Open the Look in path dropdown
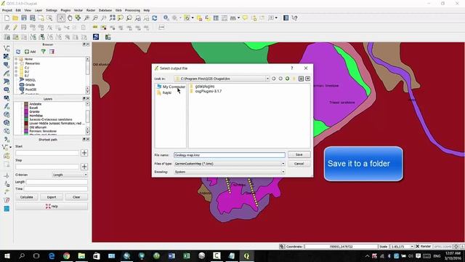The width and height of the screenshot is (465, 262). pos(267,79)
